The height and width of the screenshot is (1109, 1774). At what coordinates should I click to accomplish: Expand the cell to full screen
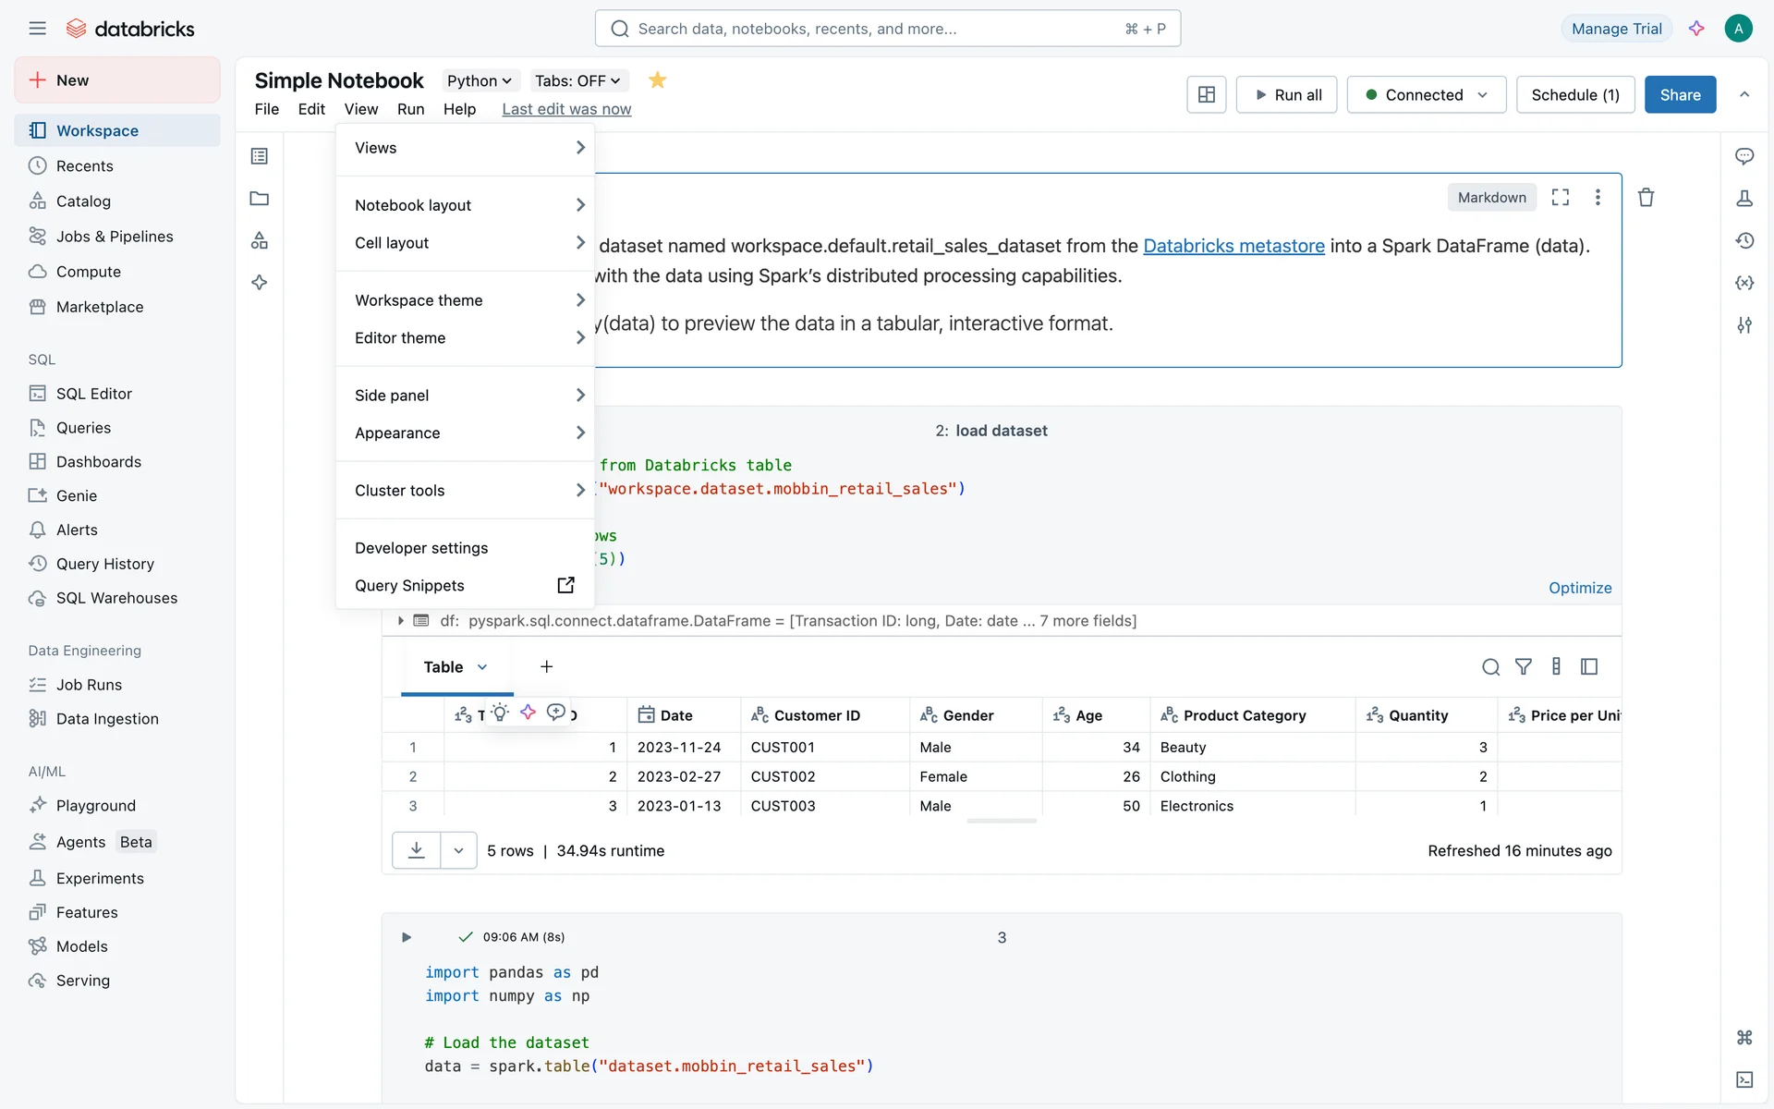click(x=1561, y=198)
